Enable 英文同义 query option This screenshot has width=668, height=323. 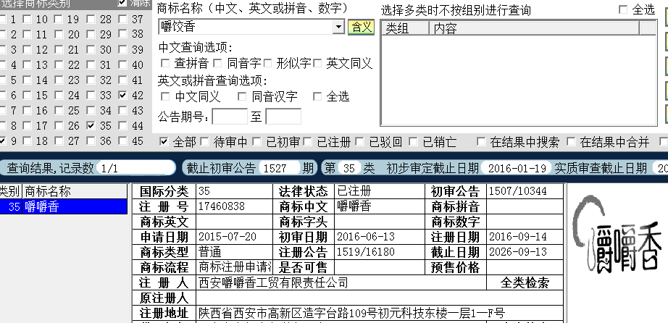pos(317,64)
